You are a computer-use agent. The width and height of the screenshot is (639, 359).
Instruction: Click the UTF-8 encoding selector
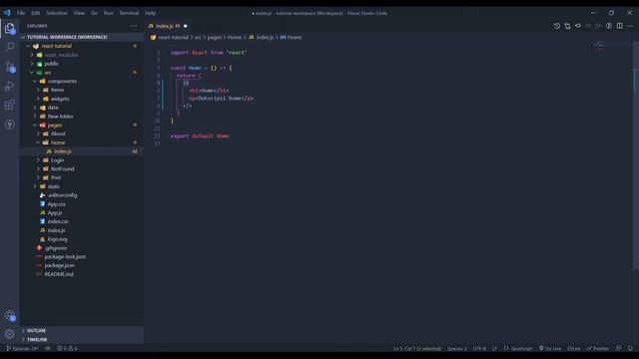click(479, 348)
